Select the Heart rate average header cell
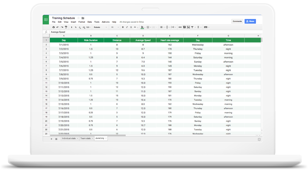This screenshot has height=173, width=308. point(170,40)
